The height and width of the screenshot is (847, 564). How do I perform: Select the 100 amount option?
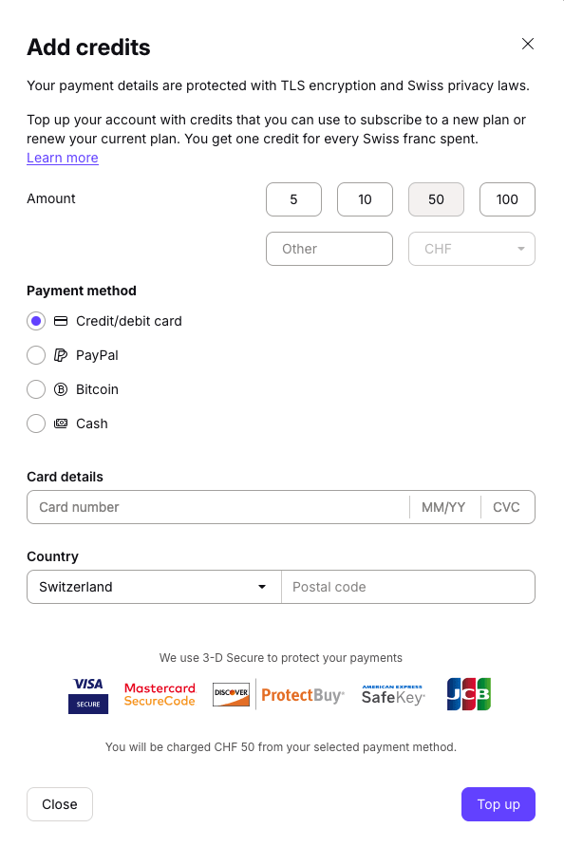(507, 199)
